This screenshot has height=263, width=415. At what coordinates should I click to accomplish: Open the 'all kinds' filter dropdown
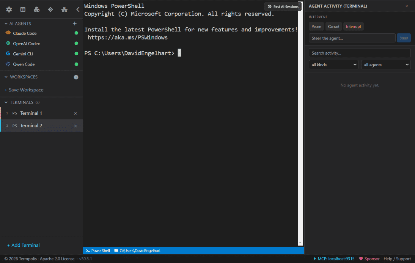(x=333, y=65)
